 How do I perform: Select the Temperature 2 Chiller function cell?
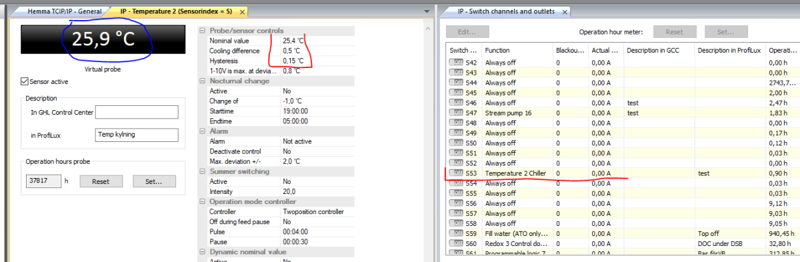pos(517,173)
